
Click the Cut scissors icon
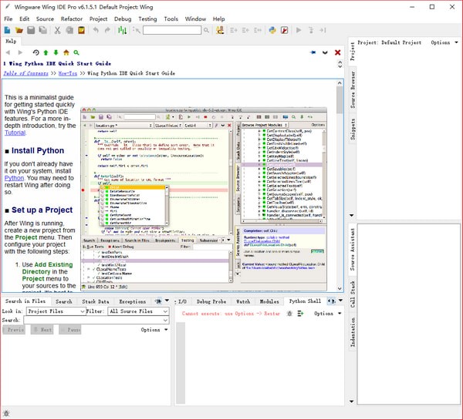[x=57, y=30]
